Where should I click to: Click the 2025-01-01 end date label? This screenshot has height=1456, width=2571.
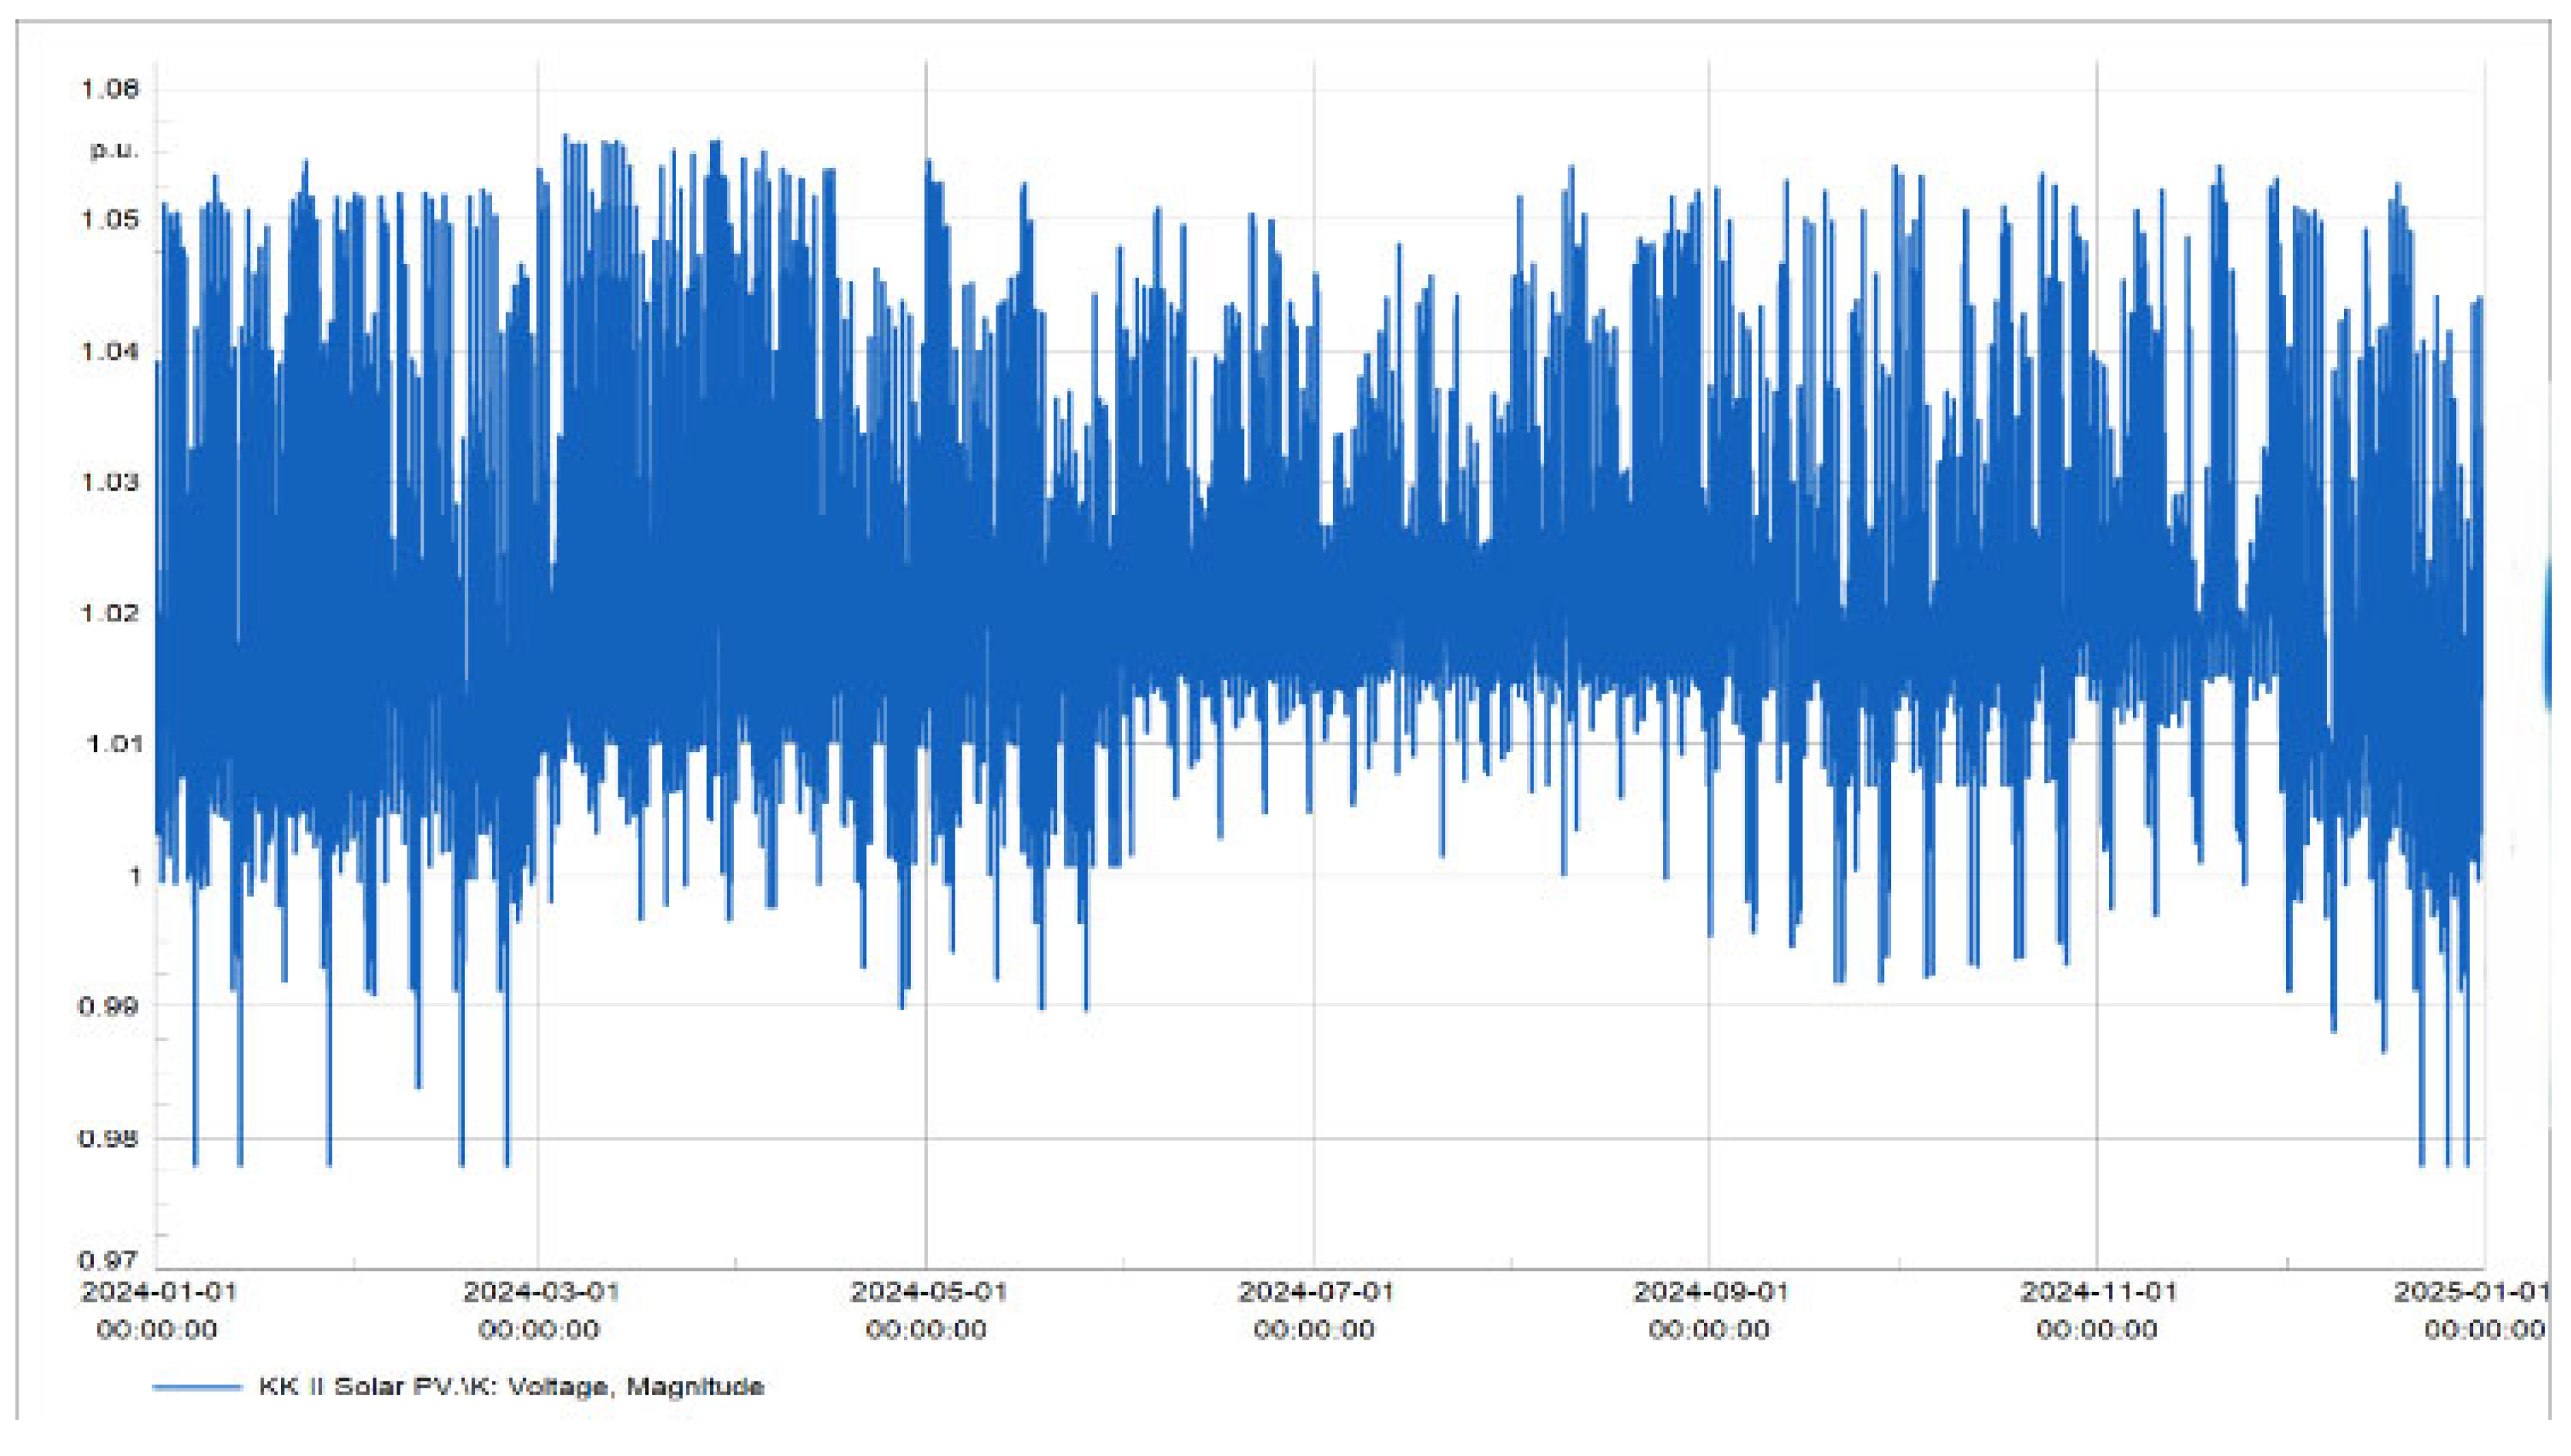click(2470, 1292)
